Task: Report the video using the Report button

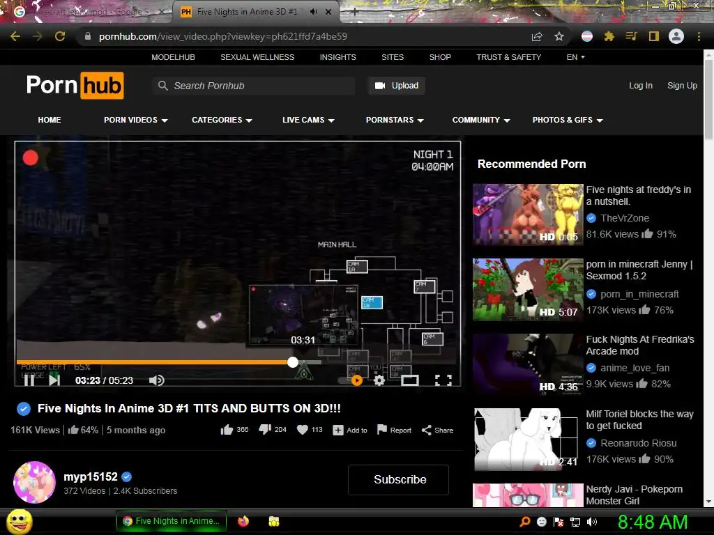Action: click(x=395, y=430)
